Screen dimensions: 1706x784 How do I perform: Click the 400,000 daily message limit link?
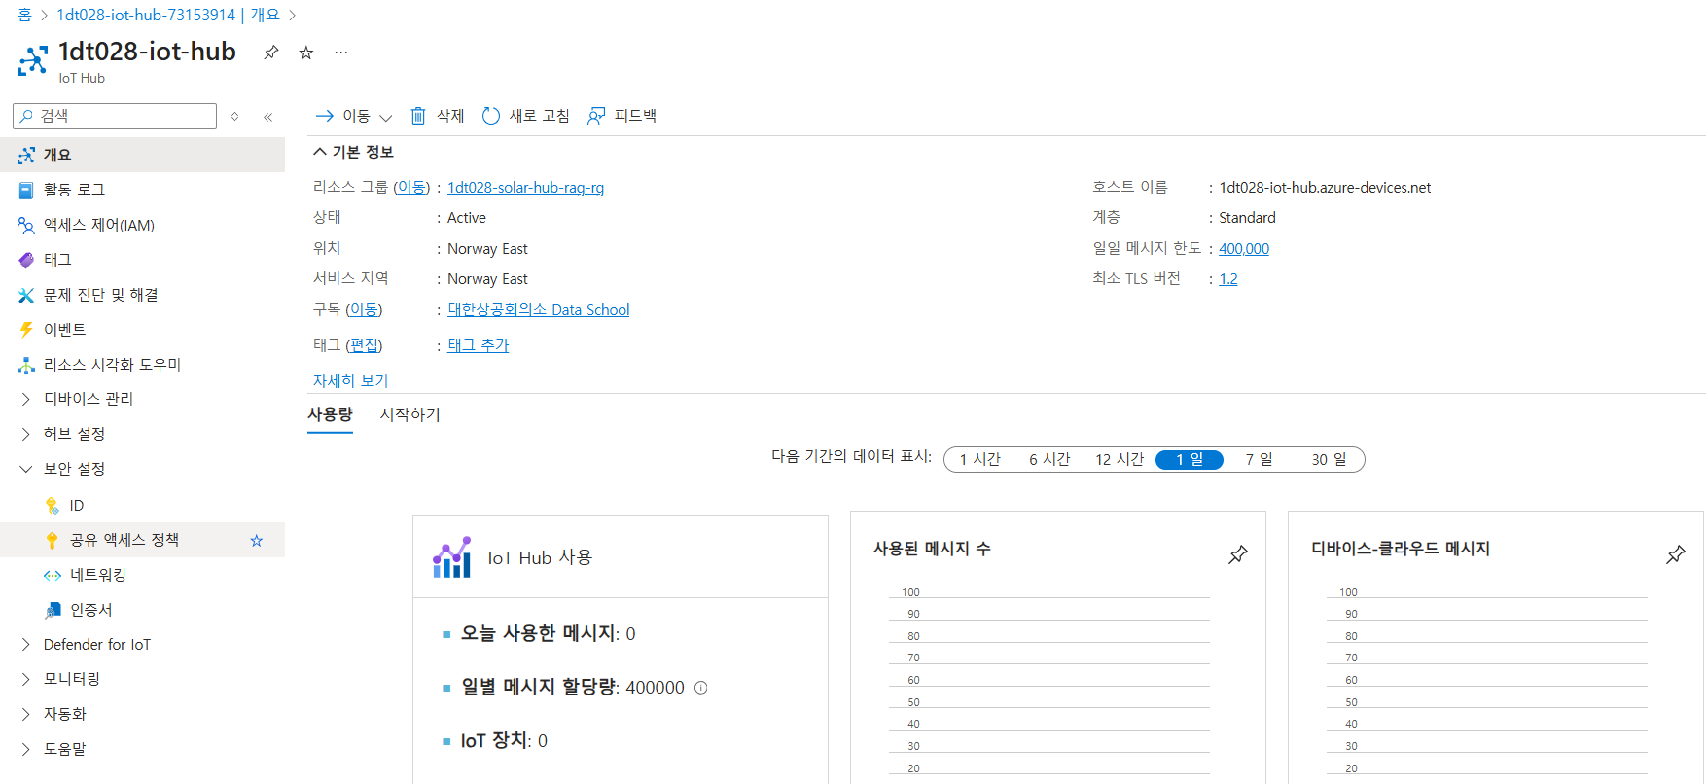[x=1244, y=249]
